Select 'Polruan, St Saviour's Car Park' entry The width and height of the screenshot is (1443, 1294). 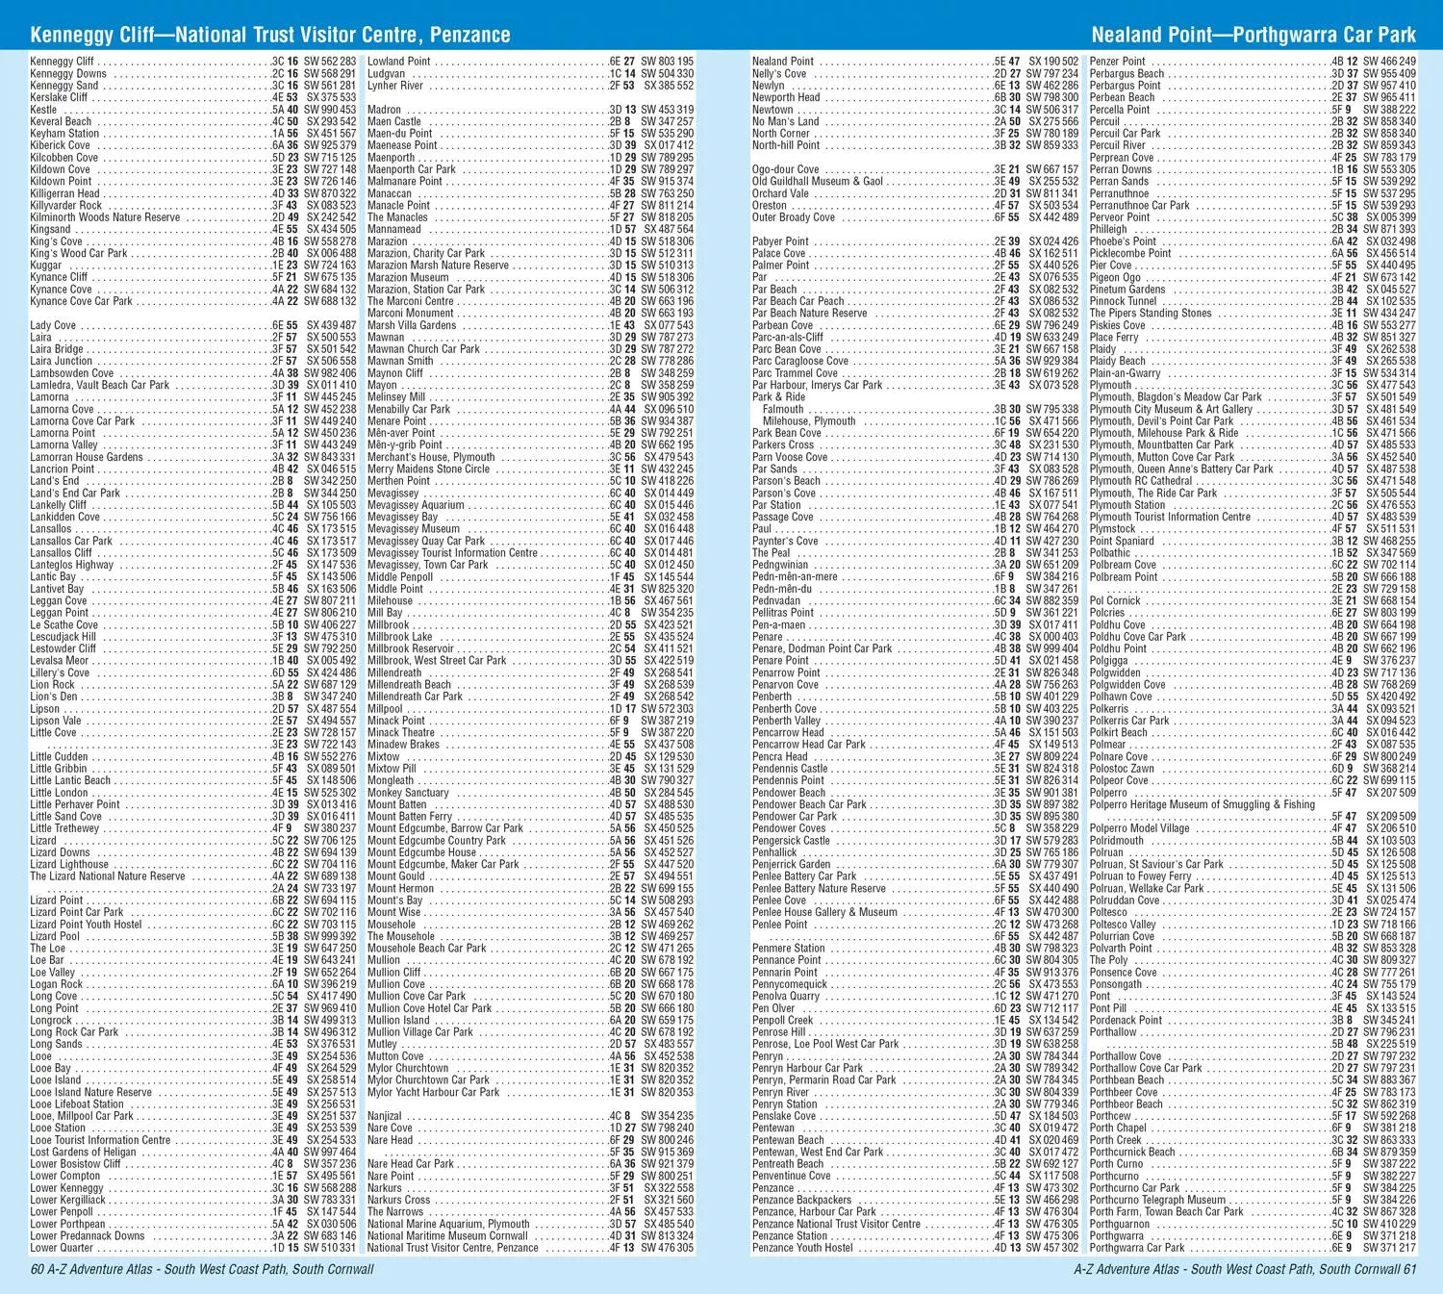pos(1253,864)
